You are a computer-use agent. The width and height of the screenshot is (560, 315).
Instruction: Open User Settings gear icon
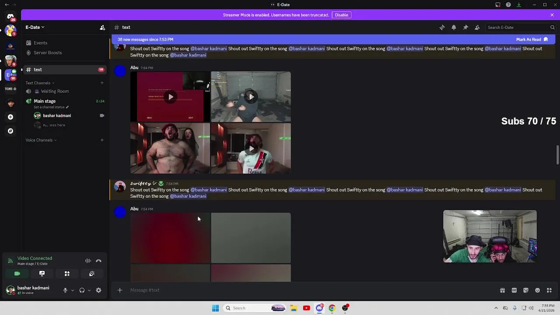pyautogui.click(x=98, y=290)
